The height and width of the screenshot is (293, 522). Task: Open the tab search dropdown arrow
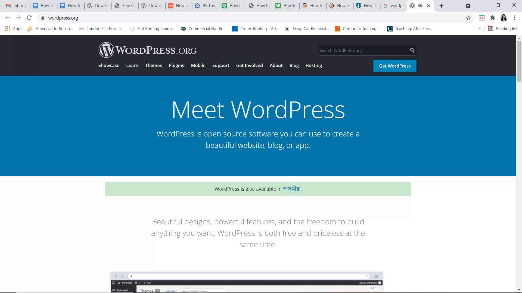tap(468, 5)
